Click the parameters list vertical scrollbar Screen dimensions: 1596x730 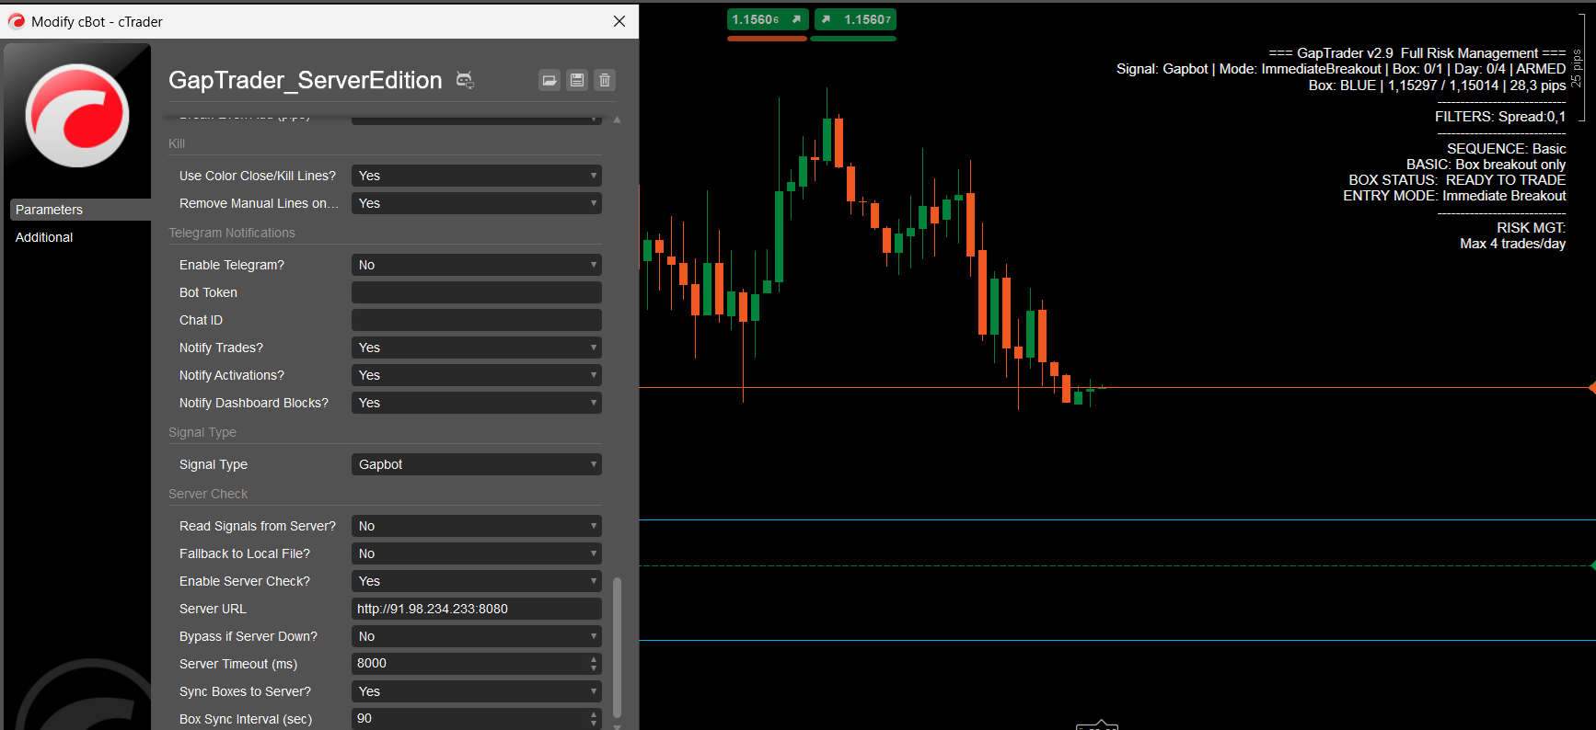click(x=617, y=644)
